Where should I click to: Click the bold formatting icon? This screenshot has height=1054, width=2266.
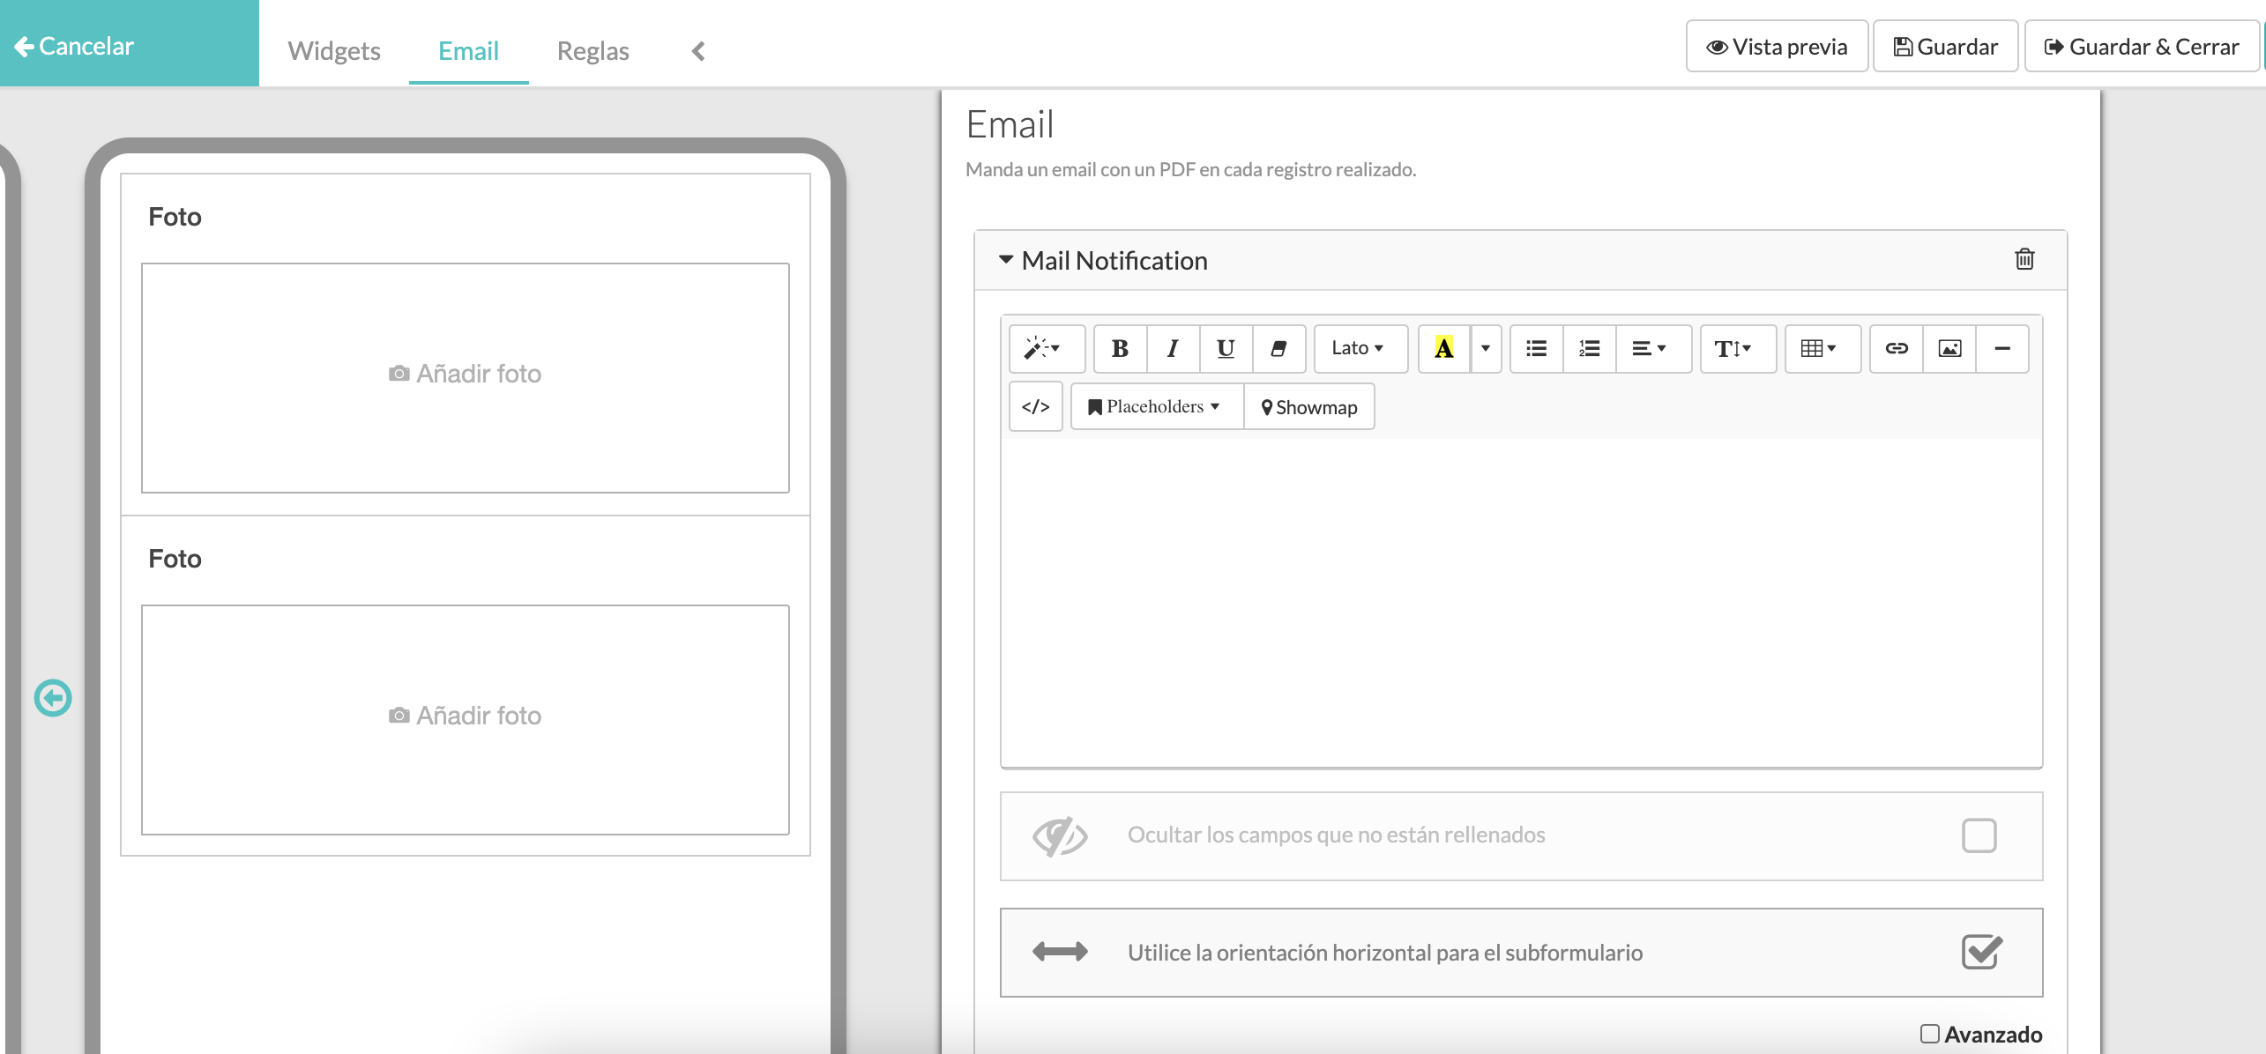pyautogui.click(x=1120, y=348)
